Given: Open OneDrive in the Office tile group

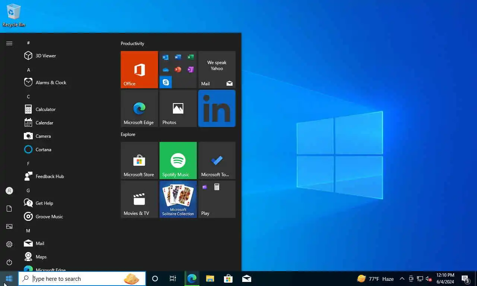Looking at the screenshot, I should pos(166,70).
